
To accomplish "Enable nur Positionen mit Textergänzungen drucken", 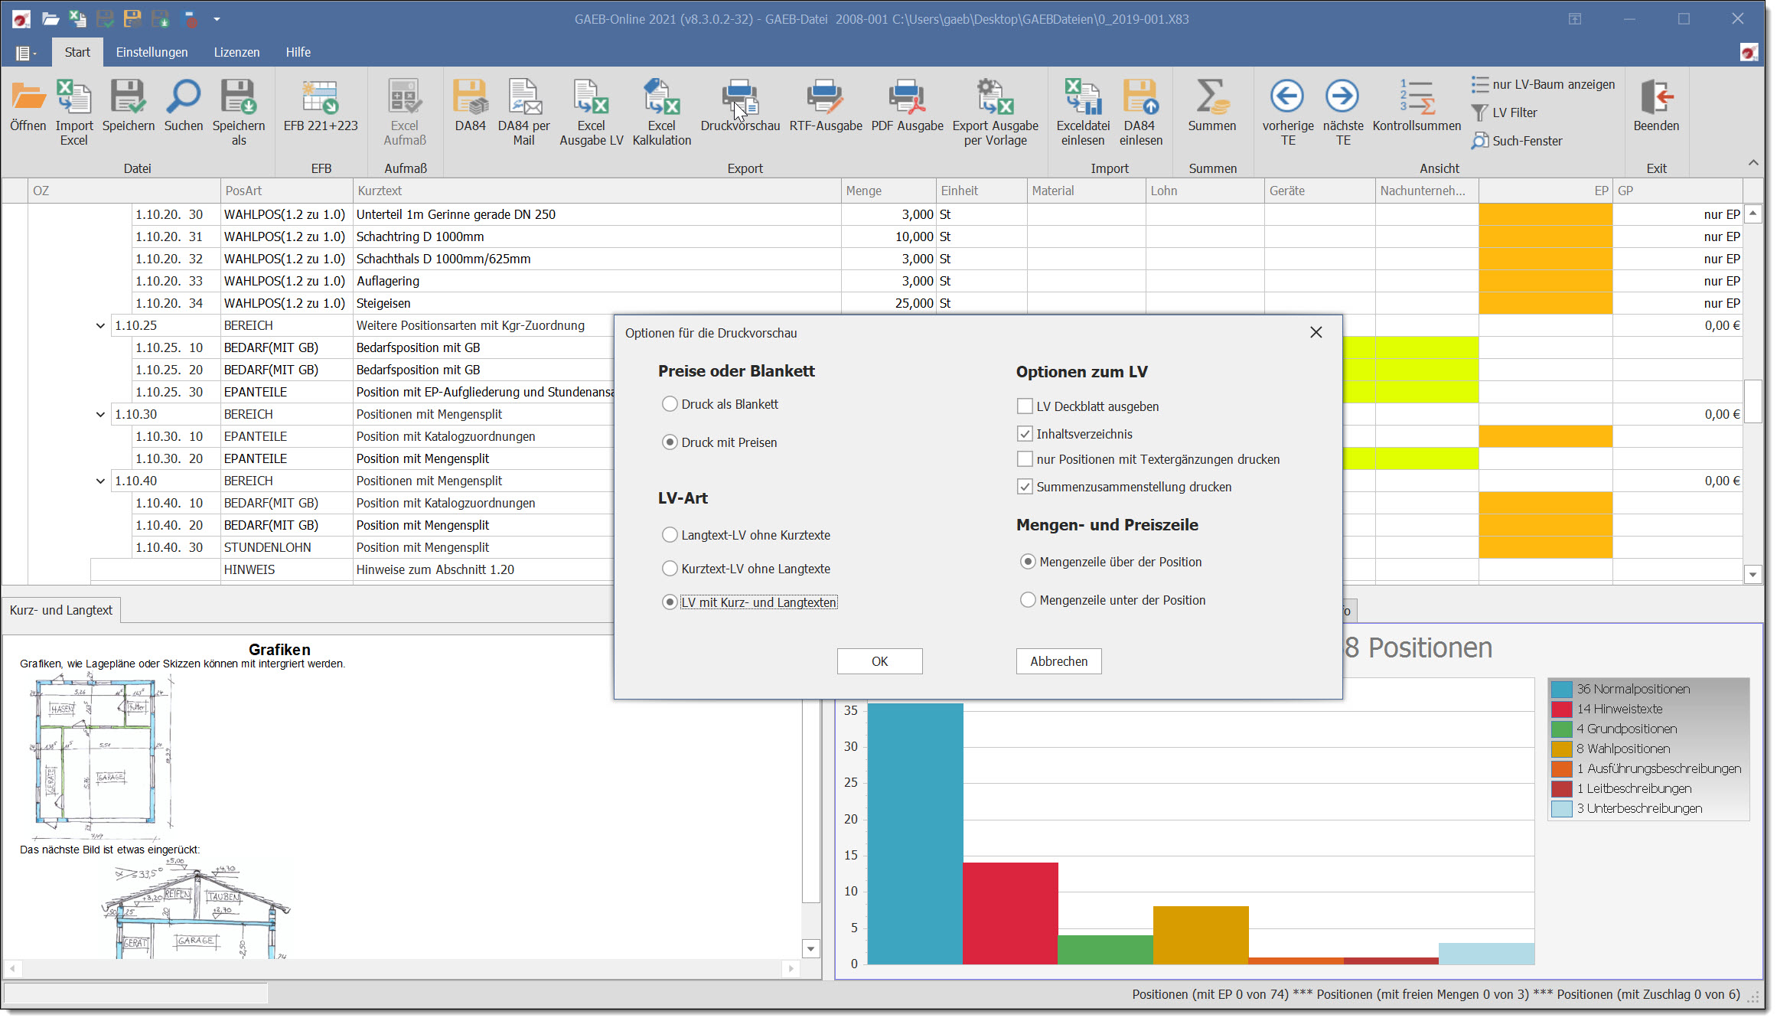I will [1025, 459].
